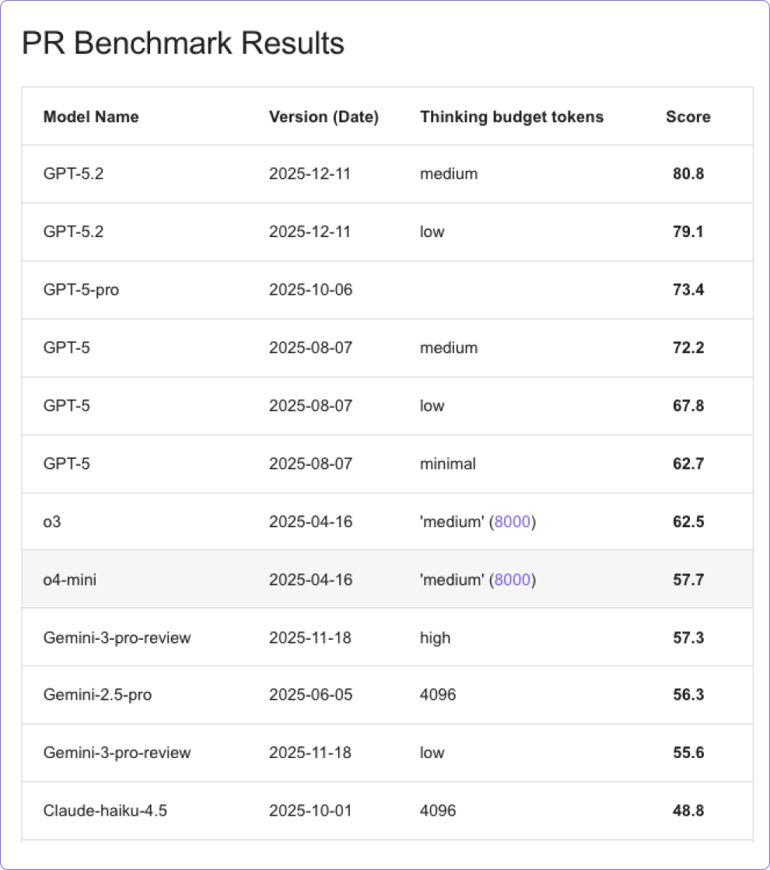Click the Gemini-2.5-pro model name
Image resolution: width=770 pixels, height=870 pixels.
97,694
